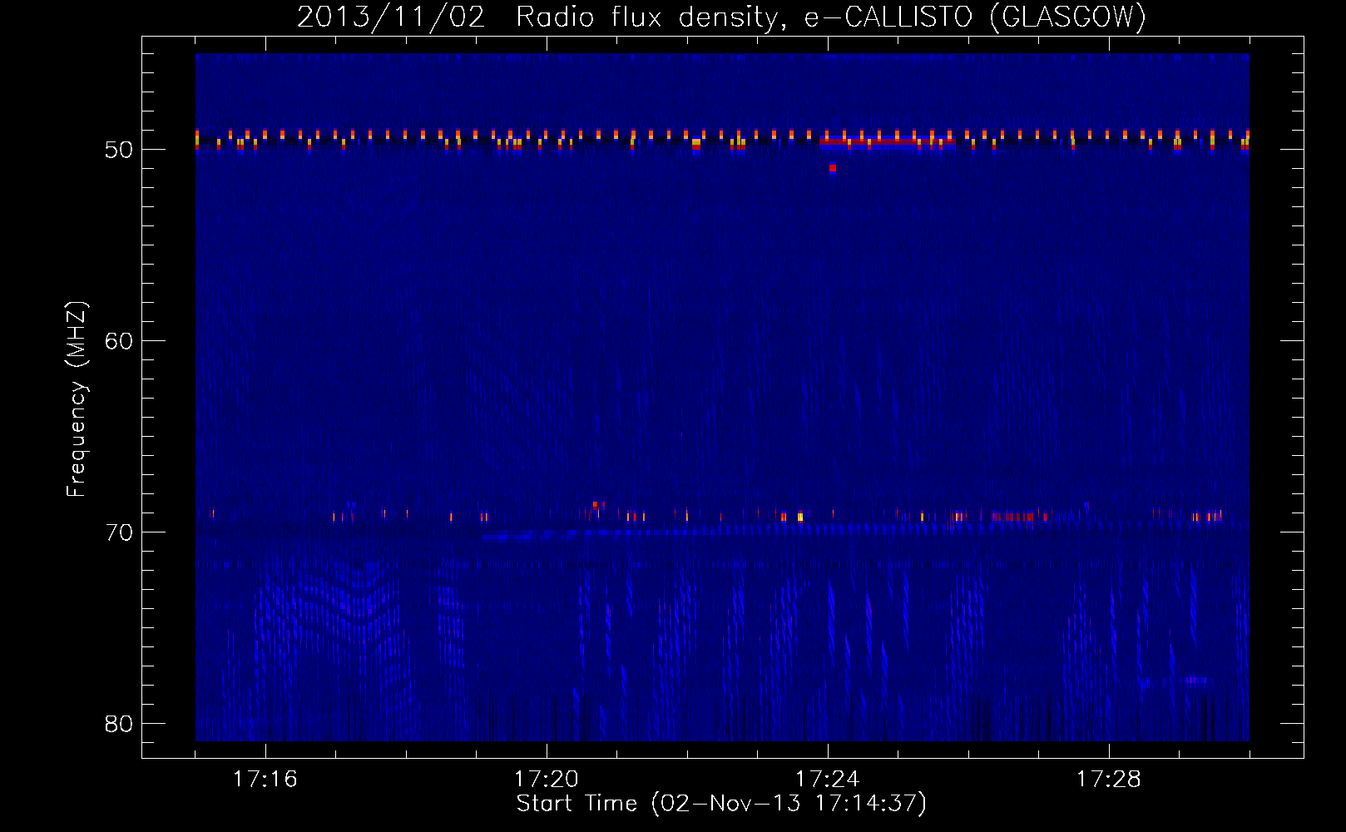Image resolution: width=1346 pixels, height=832 pixels.
Task: Click the 17:28 time tick label
Action: [1109, 779]
